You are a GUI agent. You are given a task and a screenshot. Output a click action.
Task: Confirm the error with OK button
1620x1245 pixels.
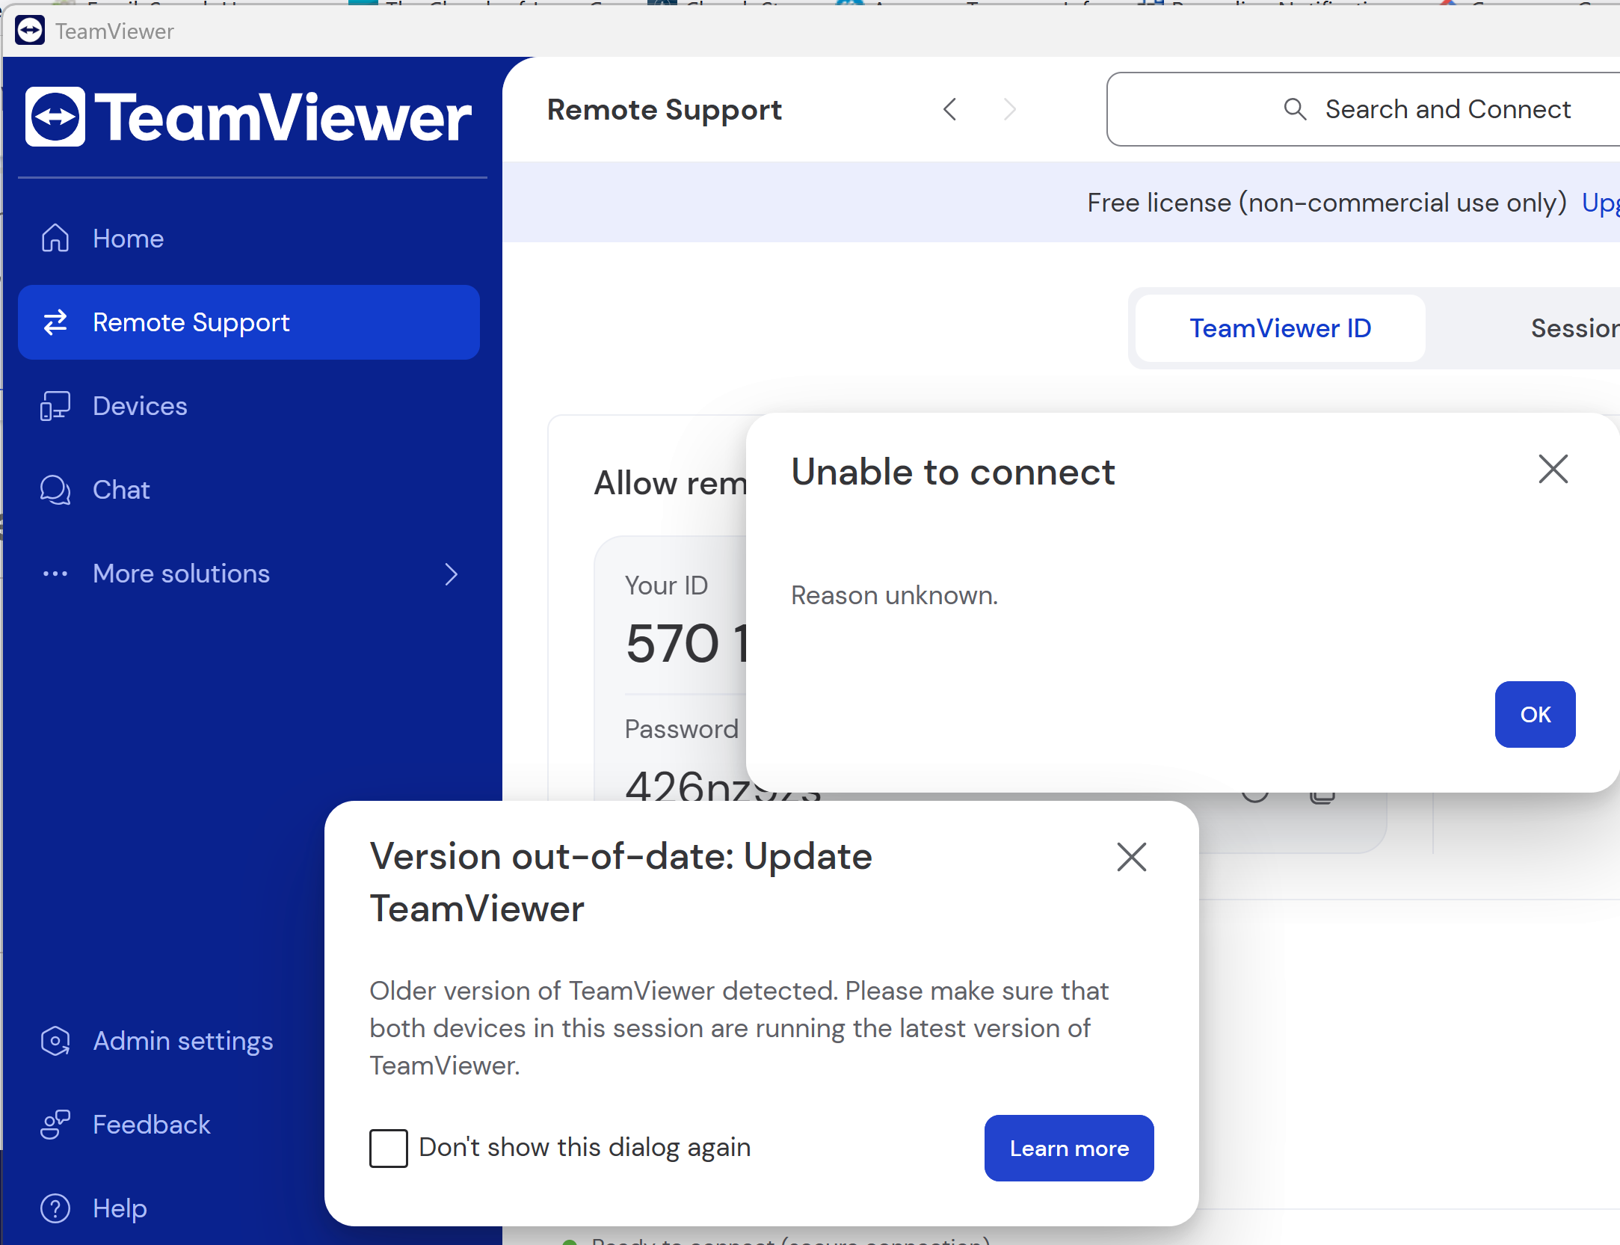point(1535,714)
